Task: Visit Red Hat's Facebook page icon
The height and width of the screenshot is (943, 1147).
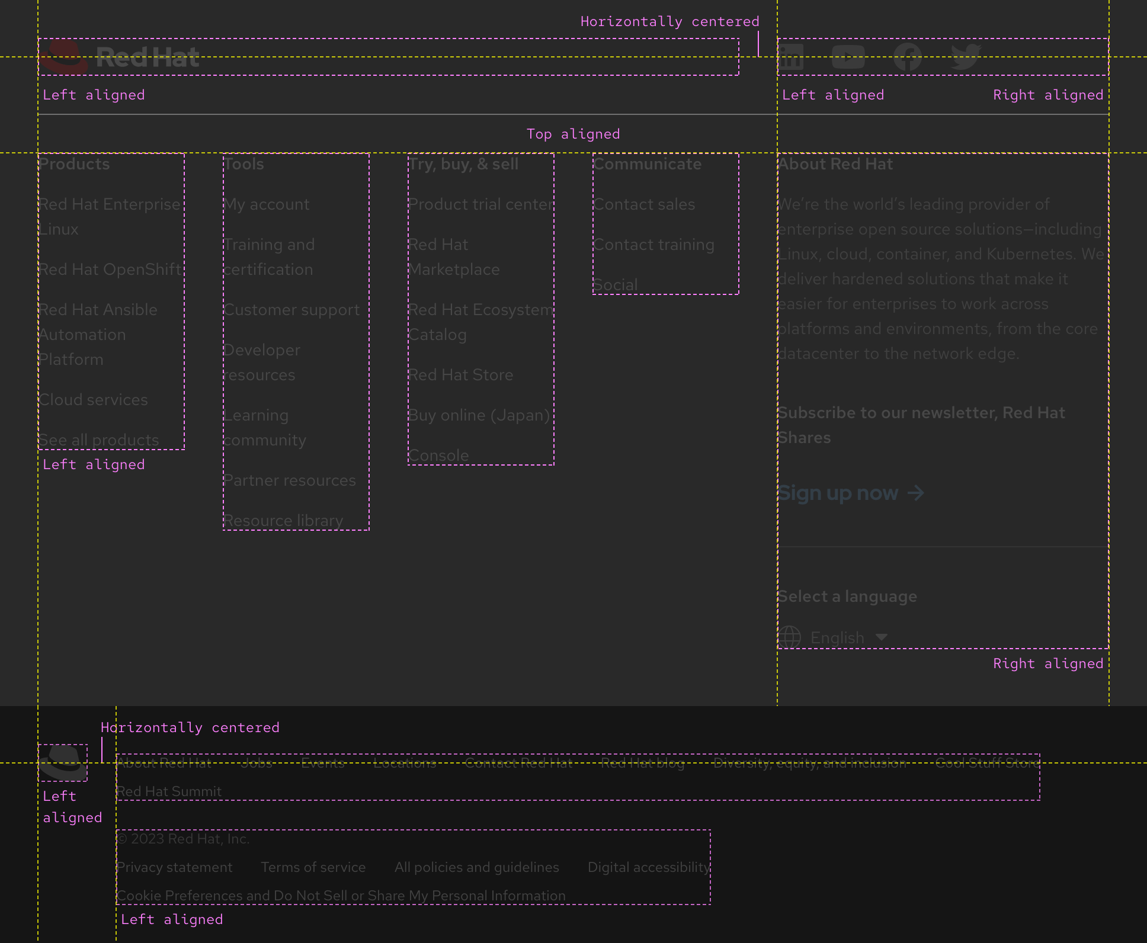Action: click(906, 57)
